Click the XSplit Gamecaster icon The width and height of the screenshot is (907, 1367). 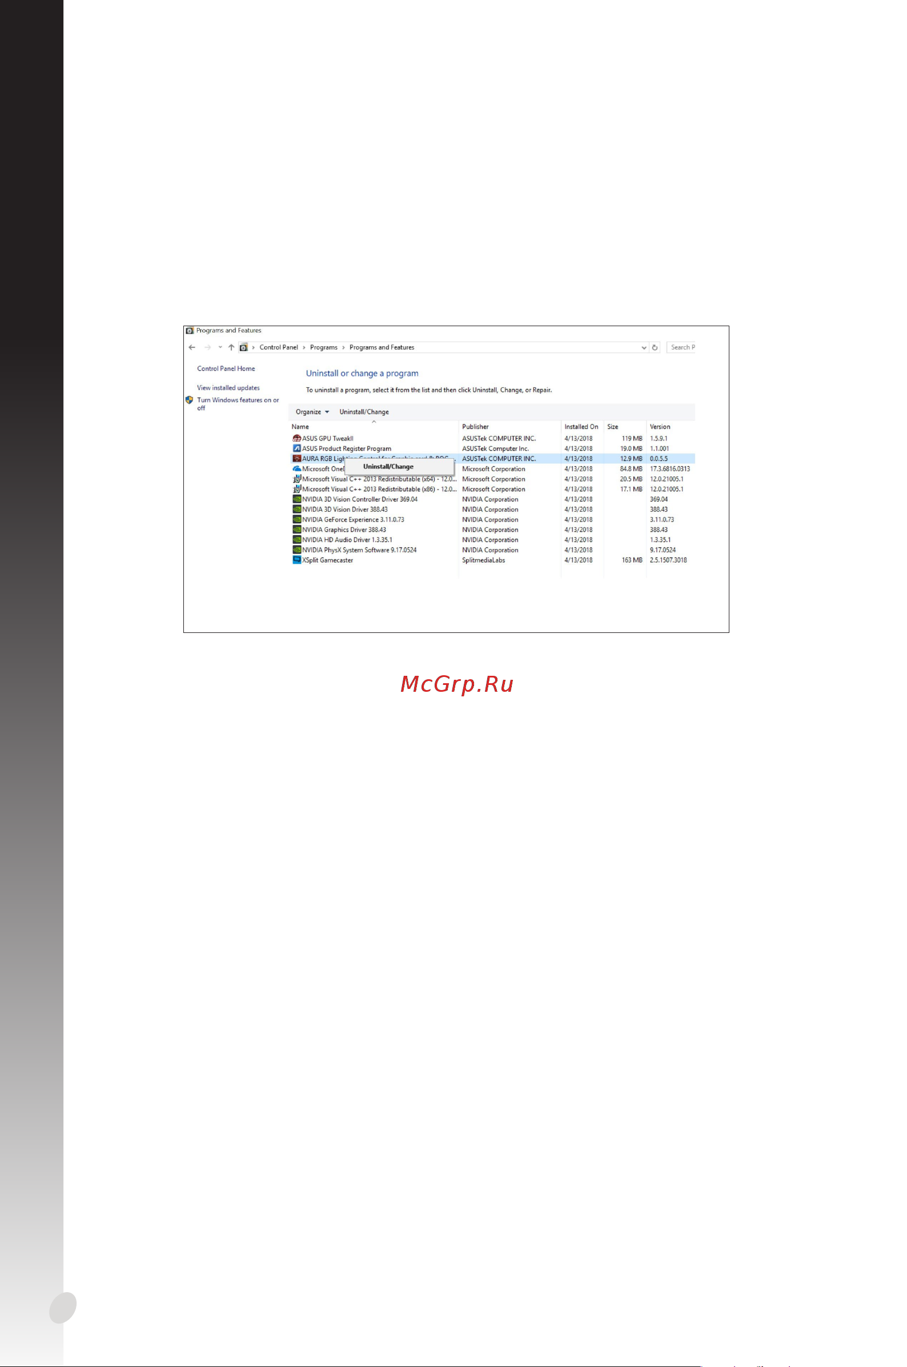click(297, 560)
